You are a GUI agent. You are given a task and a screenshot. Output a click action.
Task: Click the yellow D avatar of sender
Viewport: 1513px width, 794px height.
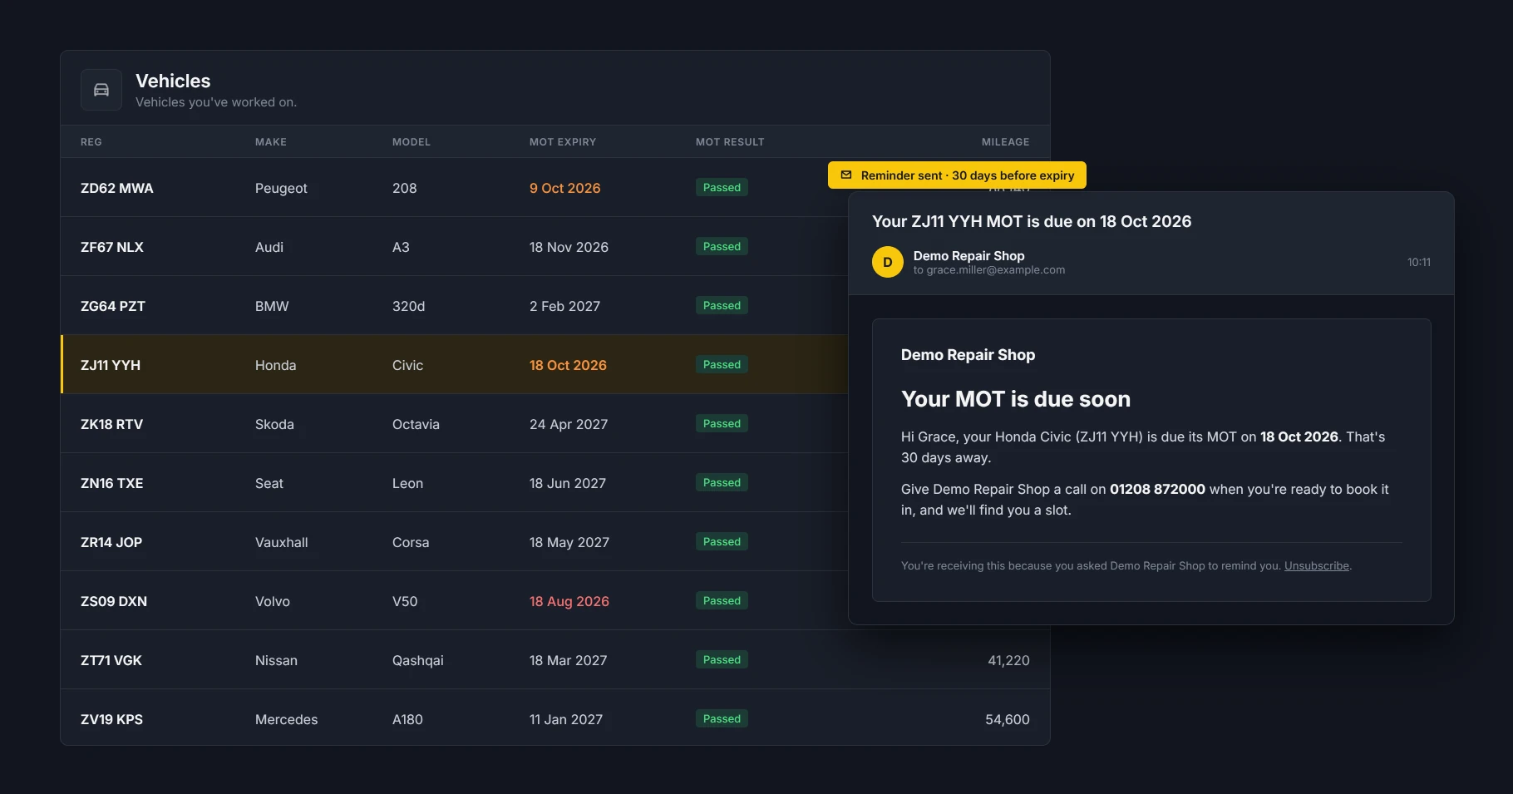point(888,262)
